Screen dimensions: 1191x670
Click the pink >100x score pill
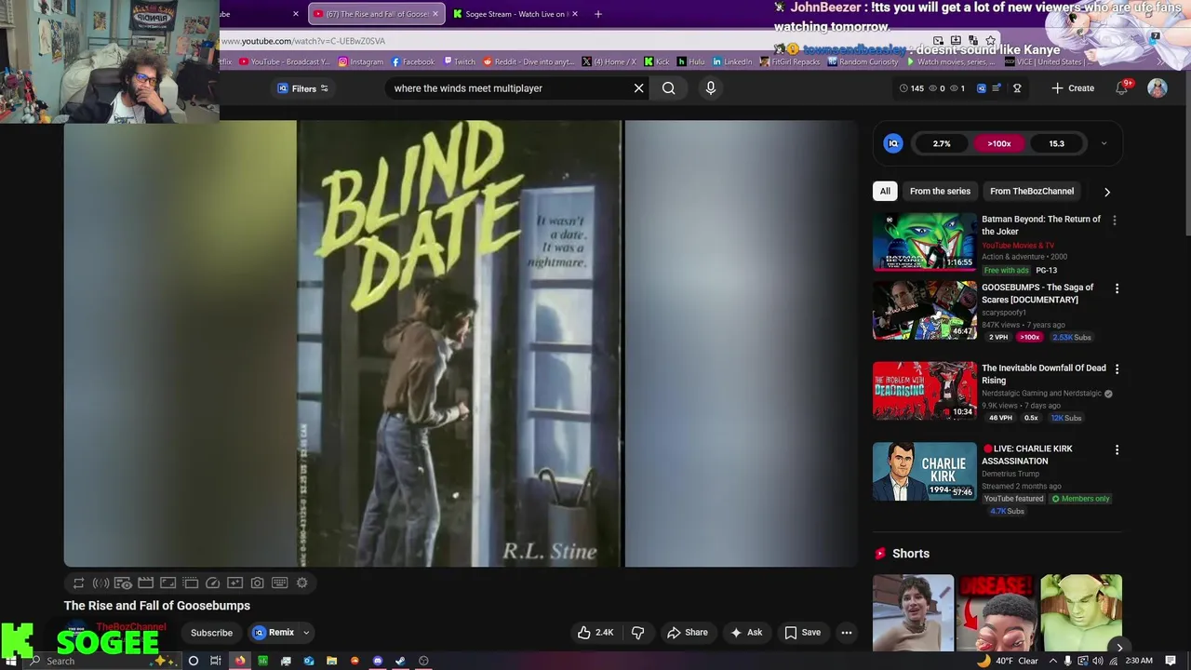tap(998, 143)
